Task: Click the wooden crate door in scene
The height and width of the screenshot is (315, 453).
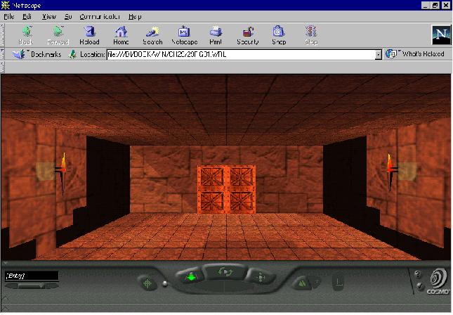Action: point(226,189)
